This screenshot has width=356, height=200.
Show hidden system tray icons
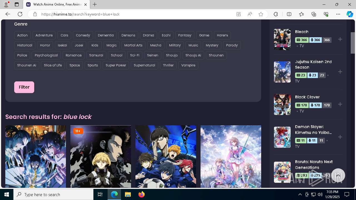point(300,194)
